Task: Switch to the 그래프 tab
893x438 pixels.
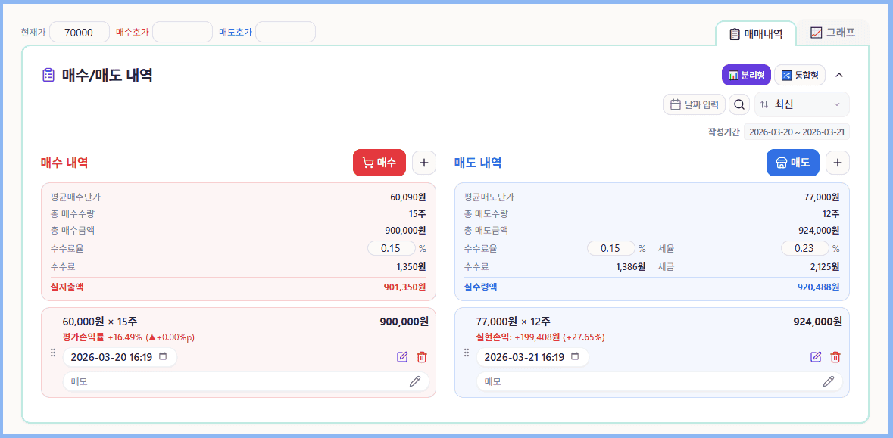Action: tap(832, 34)
